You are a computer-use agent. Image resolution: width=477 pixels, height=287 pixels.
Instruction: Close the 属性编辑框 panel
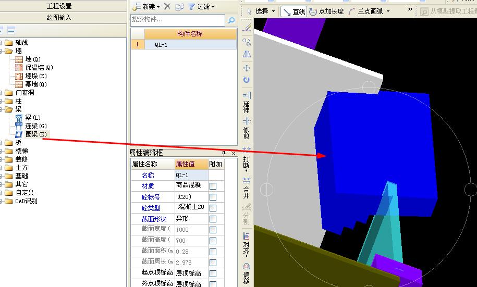[234, 153]
